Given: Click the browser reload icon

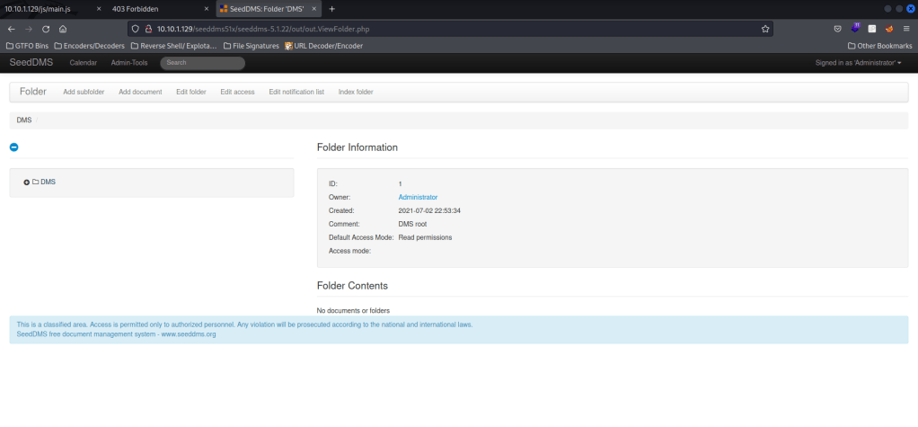Looking at the screenshot, I should coord(45,29).
